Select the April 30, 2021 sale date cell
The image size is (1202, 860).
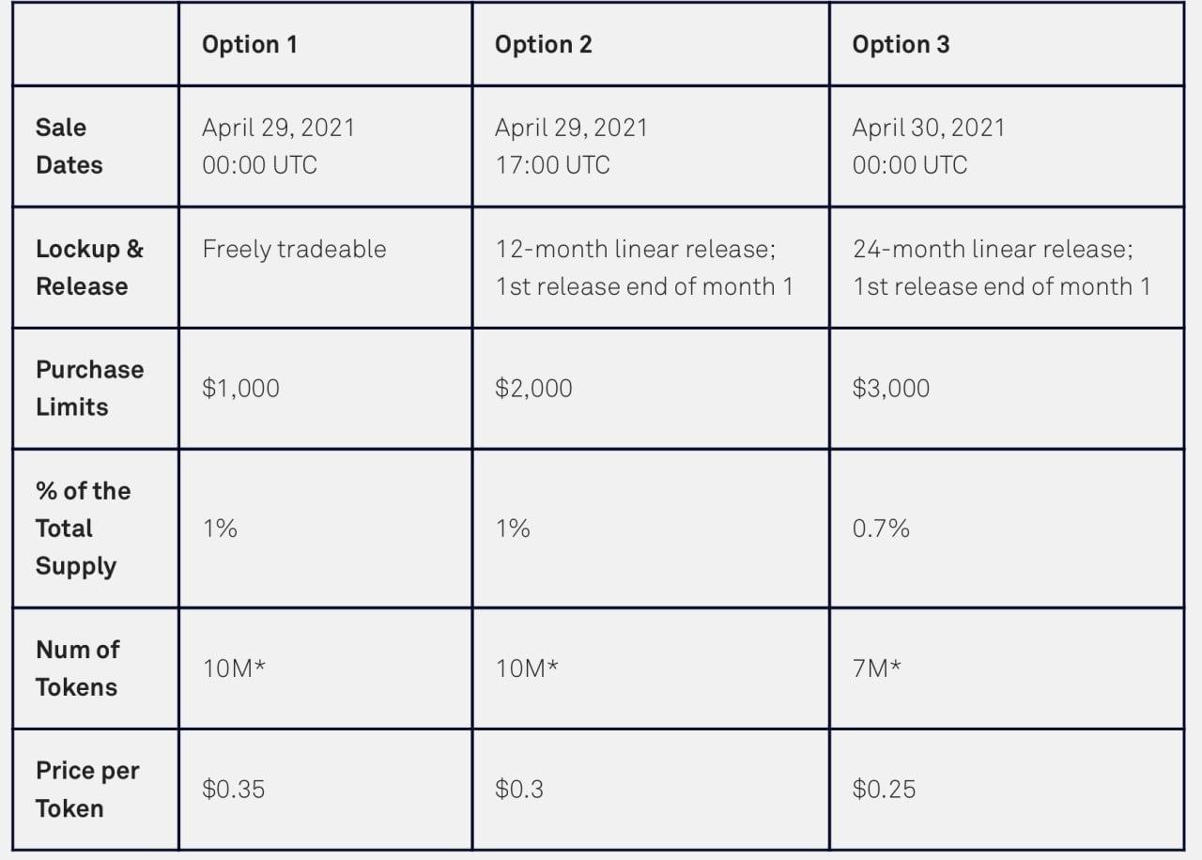coord(928,146)
